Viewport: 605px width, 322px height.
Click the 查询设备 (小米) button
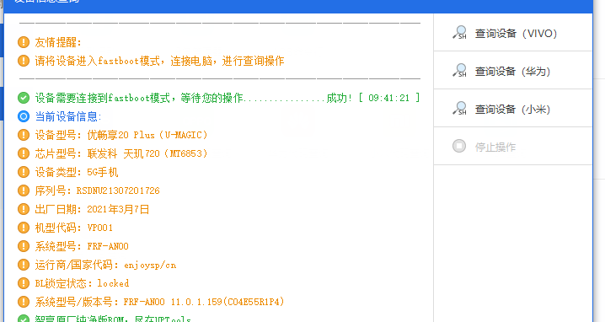513,109
